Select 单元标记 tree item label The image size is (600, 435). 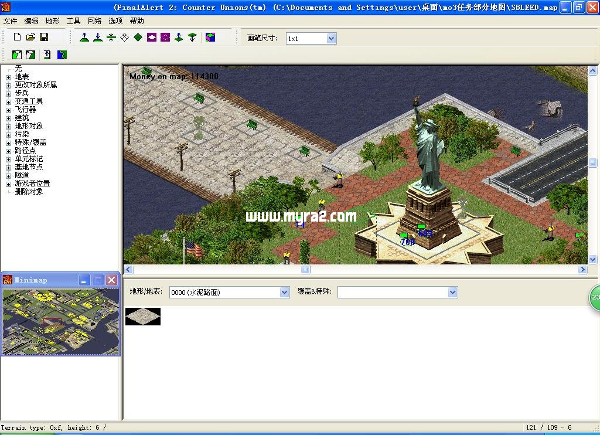(29, 159)
